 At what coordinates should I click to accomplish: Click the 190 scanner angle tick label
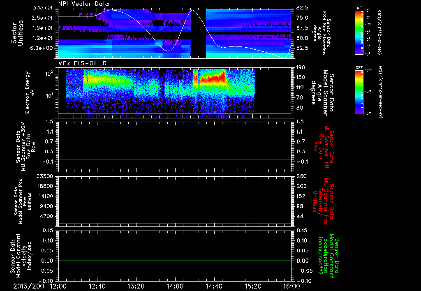pos(301,67)
